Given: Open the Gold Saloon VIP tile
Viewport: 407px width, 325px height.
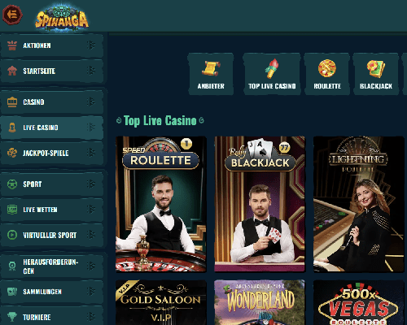Looking at the screenshot, I should 161,302.
